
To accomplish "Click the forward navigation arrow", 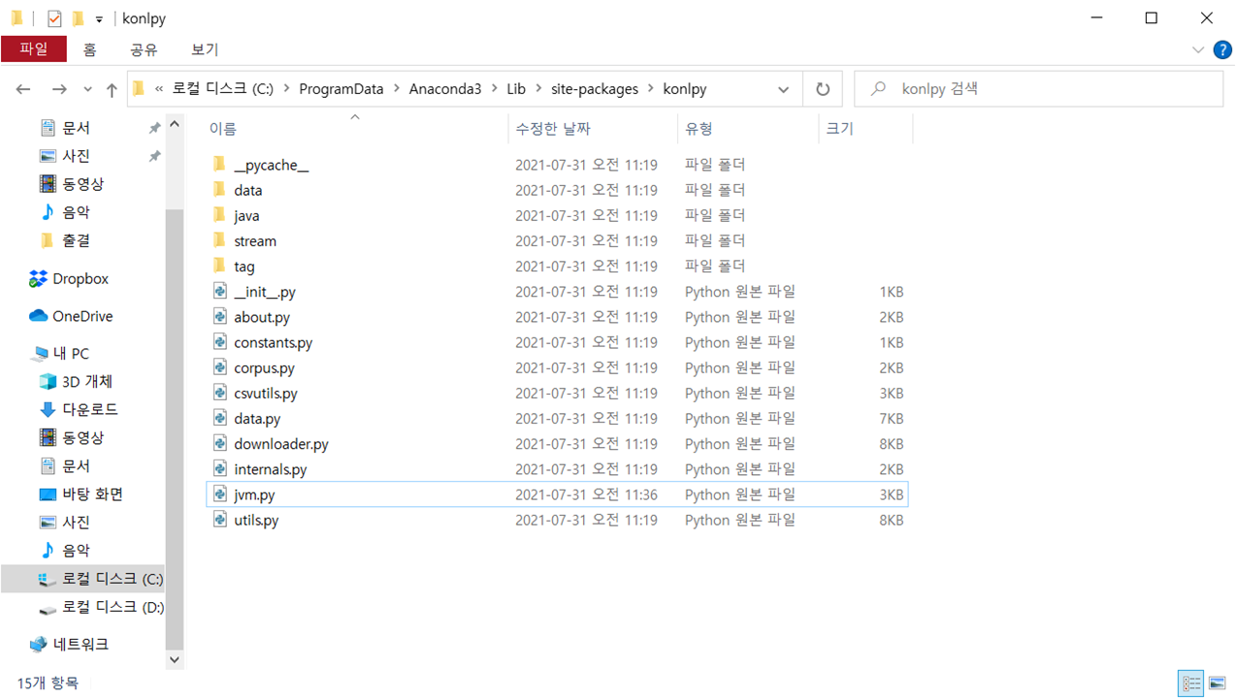I will pyautogui.click(x=59, y=89).
